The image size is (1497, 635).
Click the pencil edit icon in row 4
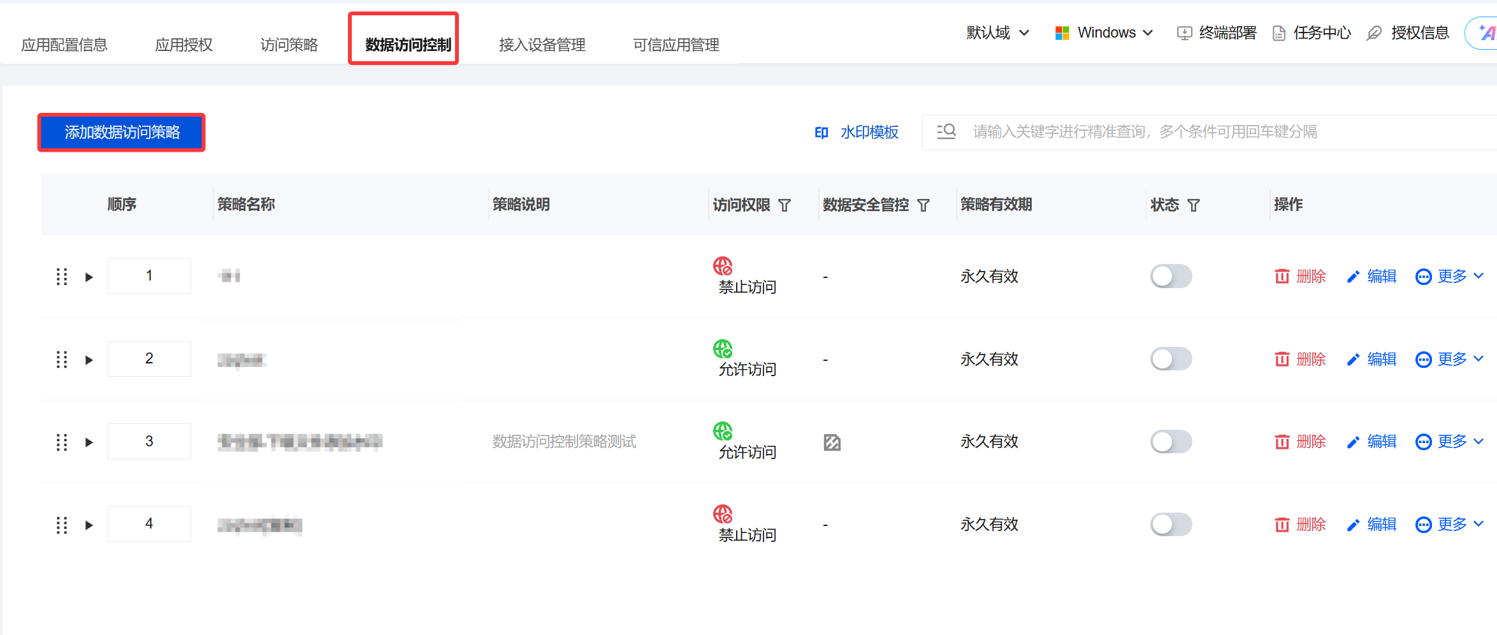click(1353, 525)
